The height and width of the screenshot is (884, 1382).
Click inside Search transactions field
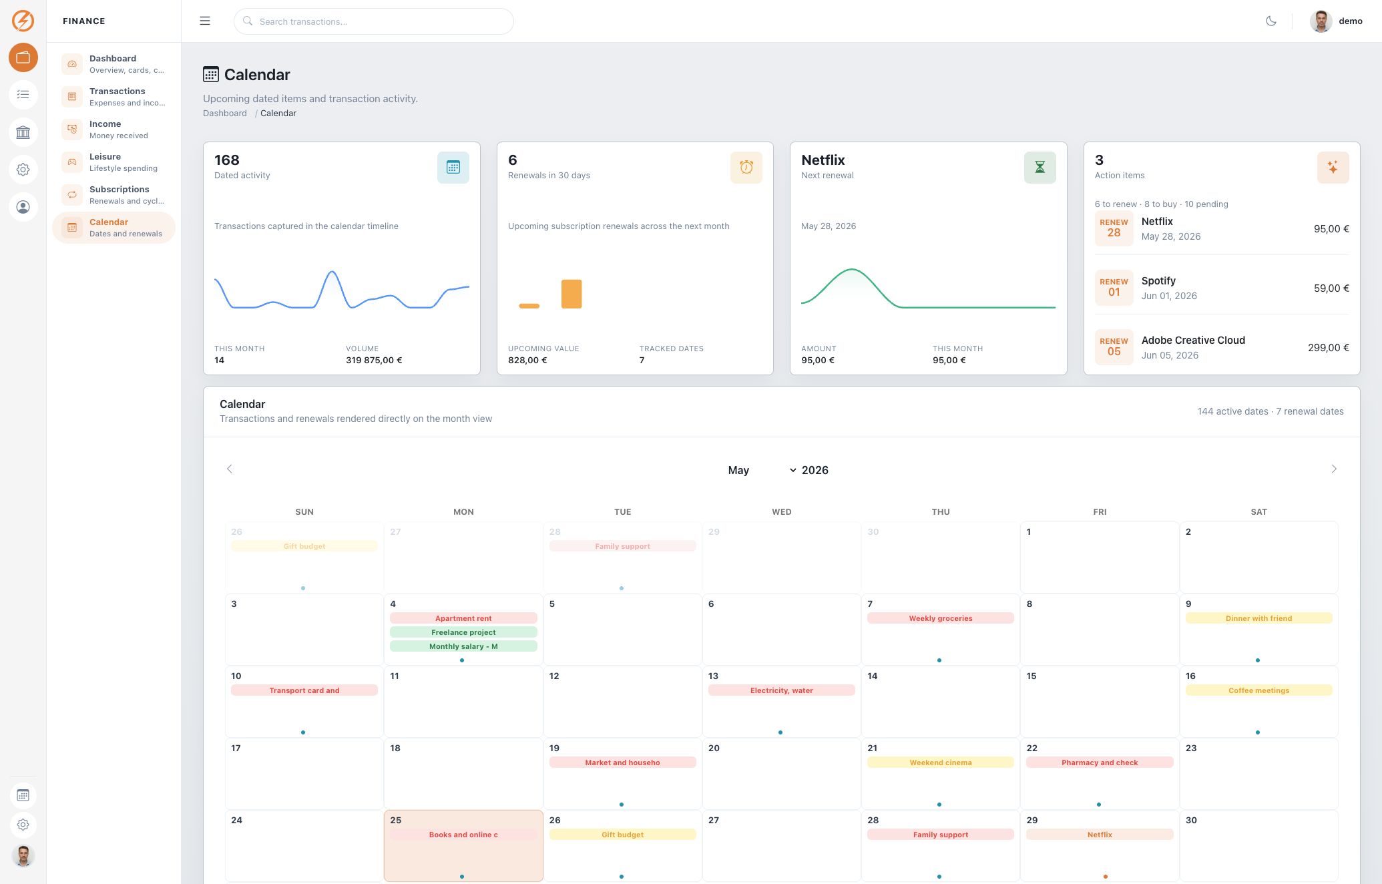[374, 21]
